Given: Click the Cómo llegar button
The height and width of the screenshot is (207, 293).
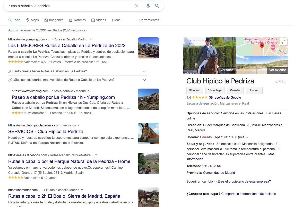Looking at the screenshot, I should [215, 90].
